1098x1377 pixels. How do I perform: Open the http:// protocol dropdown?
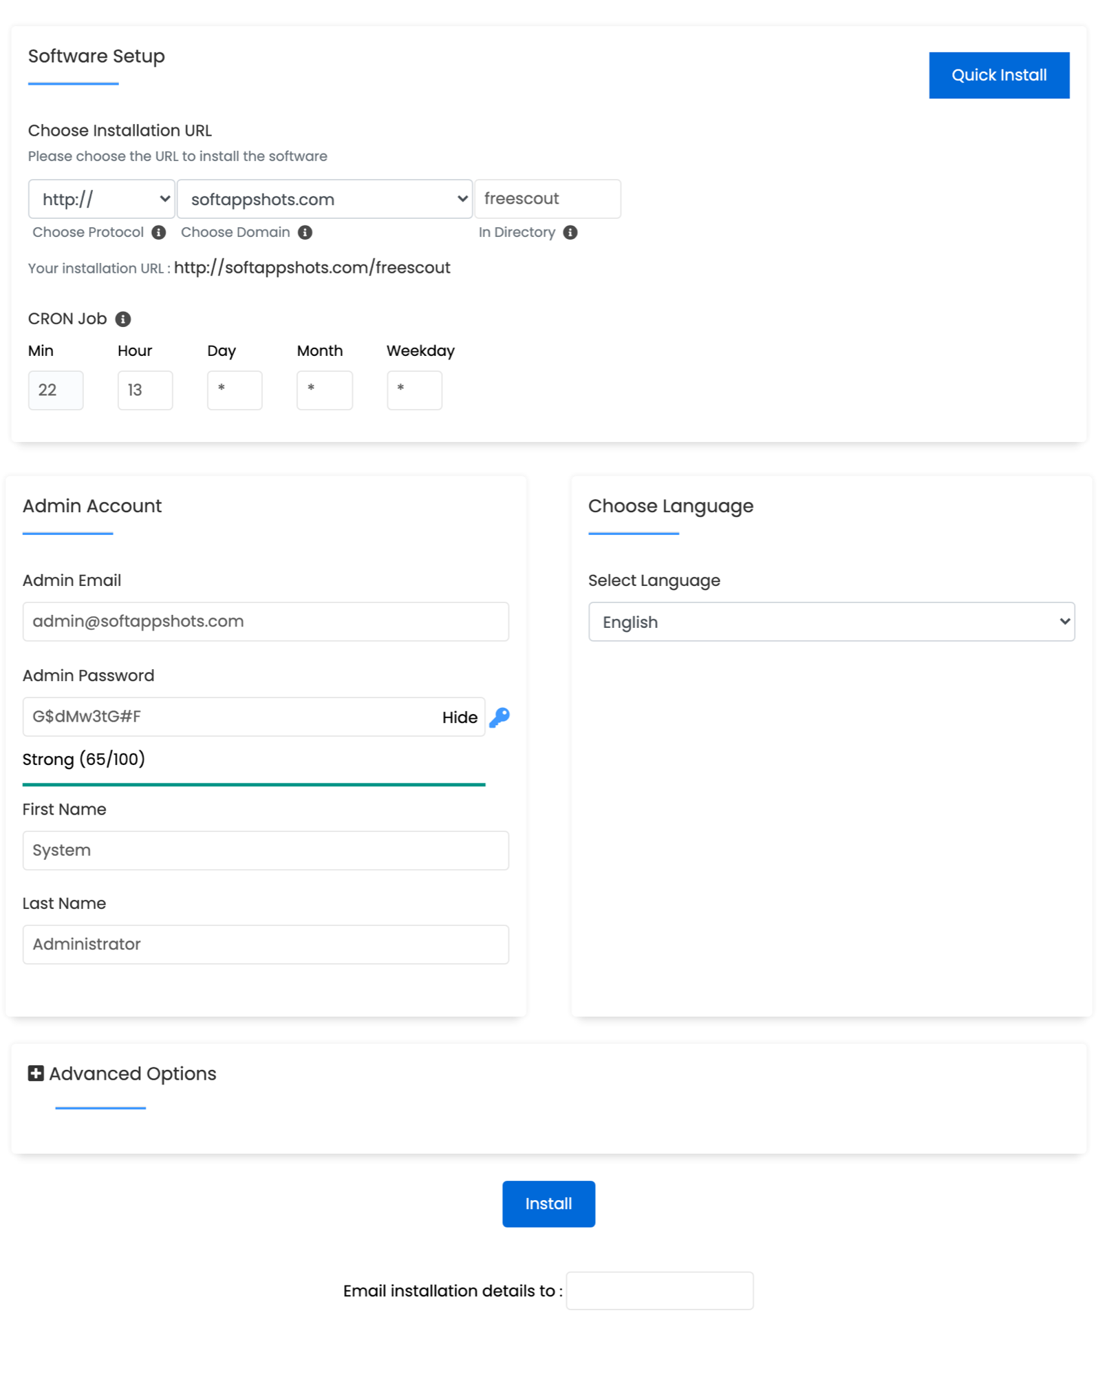point(101,200)
